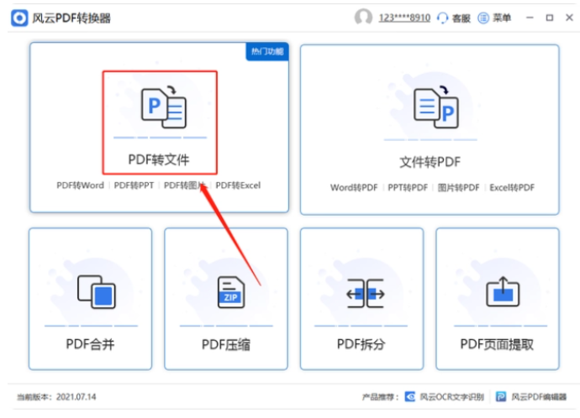Image resolution: width=580 pixels, height=418 pixels.
Task: Minimize the converter window
Action: tap(530, 18)
